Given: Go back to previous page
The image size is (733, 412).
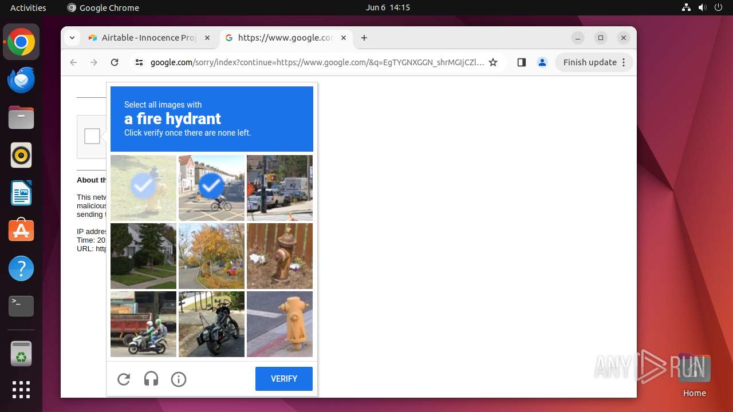Looking at the screenshot, I should coord(73,62).
